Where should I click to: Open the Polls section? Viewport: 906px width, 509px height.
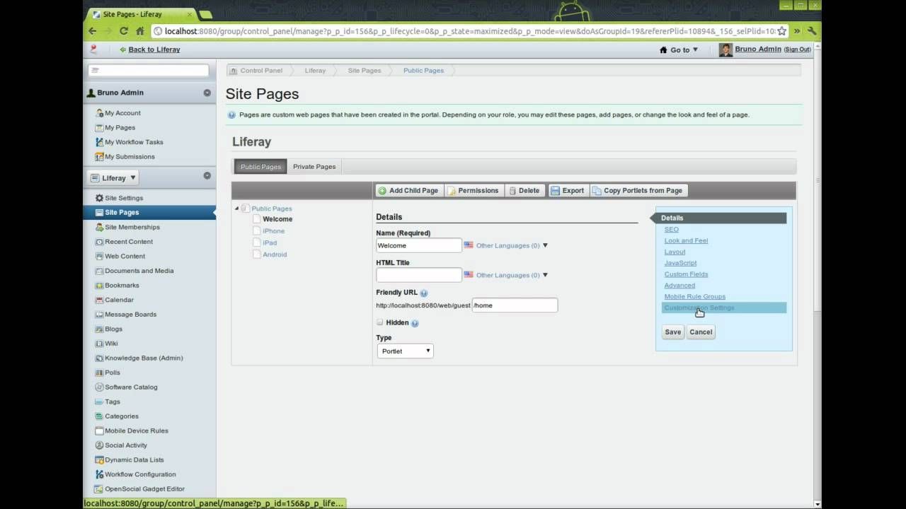(x=112, y=372)
